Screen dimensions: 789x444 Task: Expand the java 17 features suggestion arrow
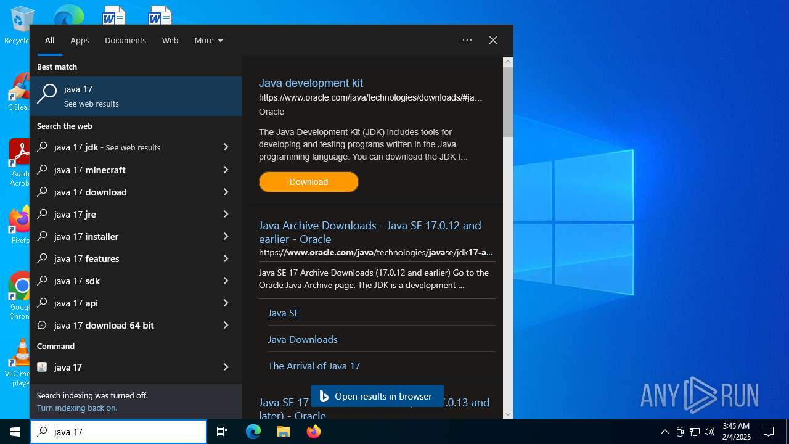coord(226,258)
